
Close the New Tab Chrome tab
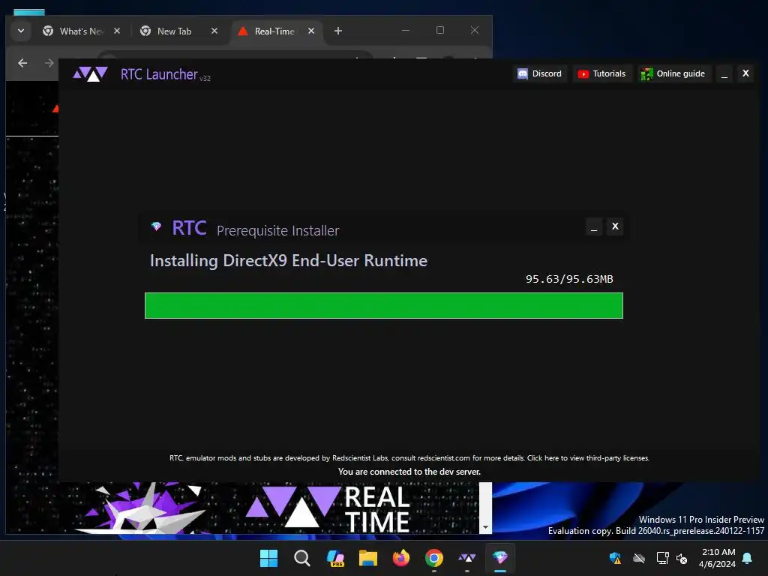(214, 31)
